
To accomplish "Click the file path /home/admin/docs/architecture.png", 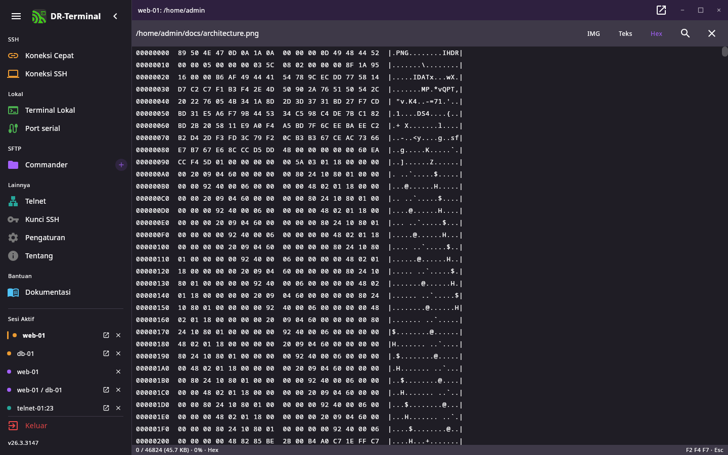I will (197, 33).
